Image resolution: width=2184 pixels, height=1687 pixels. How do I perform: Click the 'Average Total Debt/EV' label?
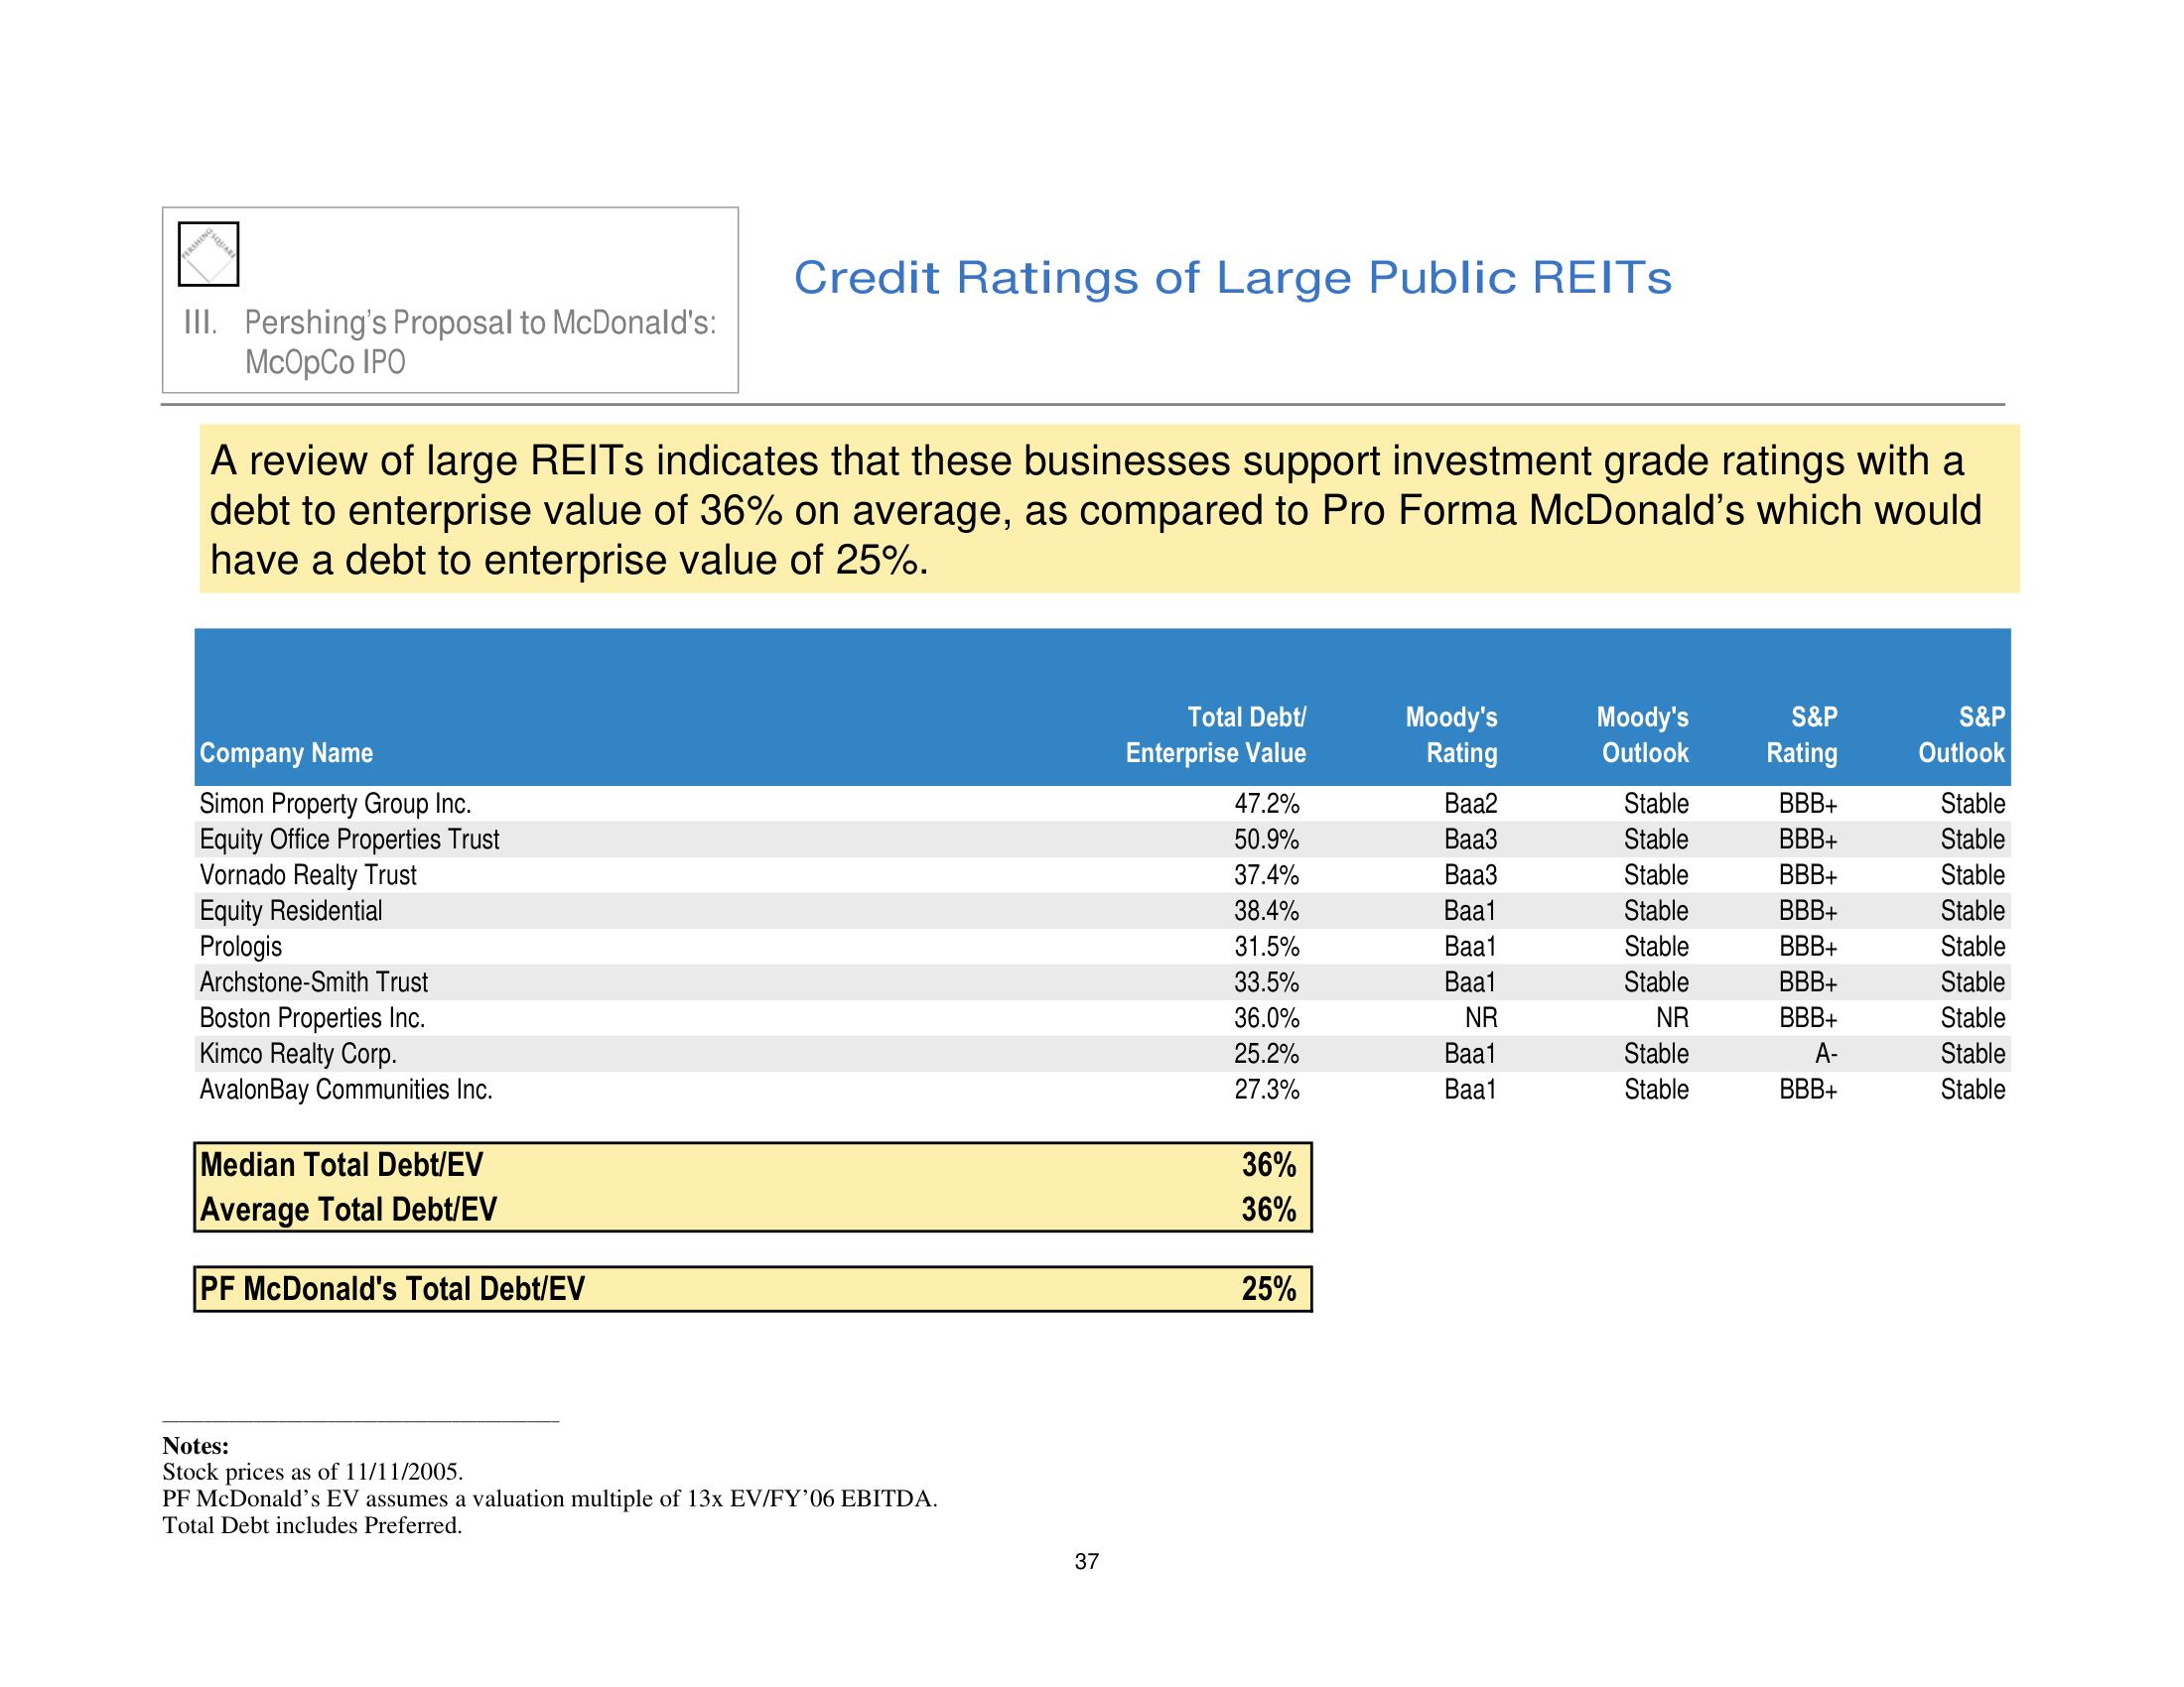(x=348, y=1211)
